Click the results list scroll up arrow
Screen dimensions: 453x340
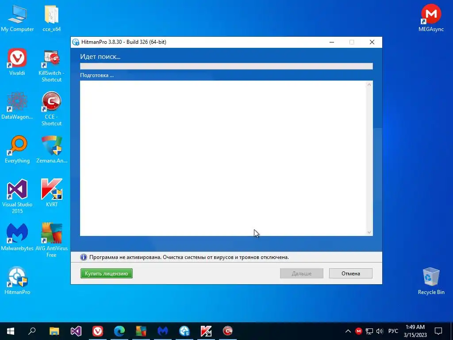click(x=369, y=85)
